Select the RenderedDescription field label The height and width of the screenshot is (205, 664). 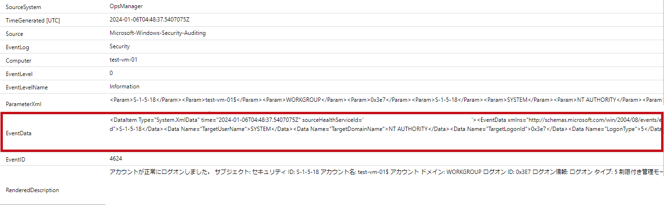[32, 190]
